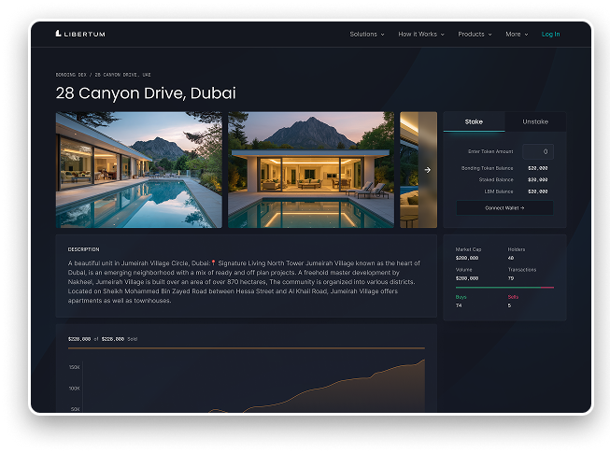Image resolution: width=610 pixels, height=453 pixels.
Task: Expand the More menu
Action: coord(517,34)
